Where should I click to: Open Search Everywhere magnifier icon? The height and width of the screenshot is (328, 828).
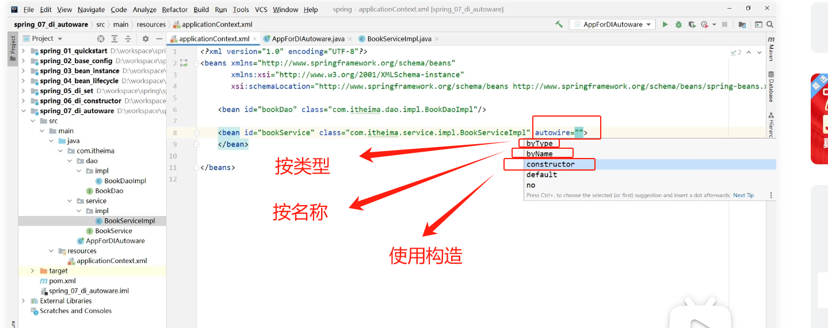(769, 25)
